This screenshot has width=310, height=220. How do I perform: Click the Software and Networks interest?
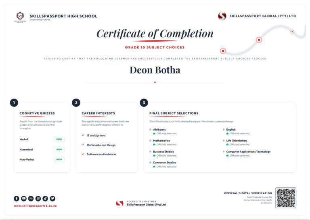click(x=102, y=154)
